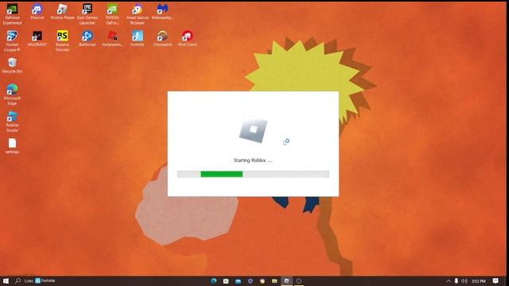Image resolution: width=509 pixels, height=286 pixels.
Task: Select the Recycle Bin icon
Action: [x=12, y=65]
